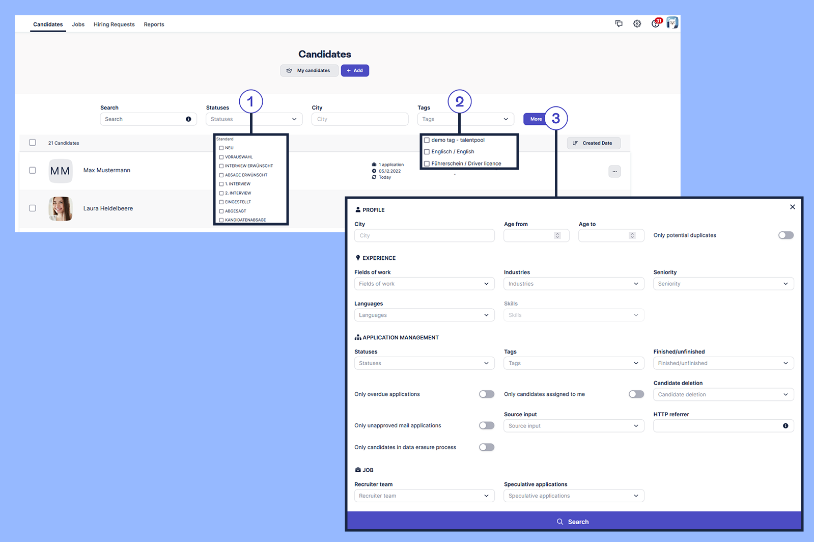
Task: Click the HTTP referrer info icon
Action: [785, 426]
